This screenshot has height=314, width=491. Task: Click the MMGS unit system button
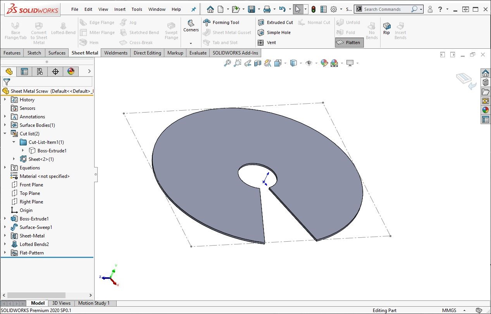coord(449,310)
